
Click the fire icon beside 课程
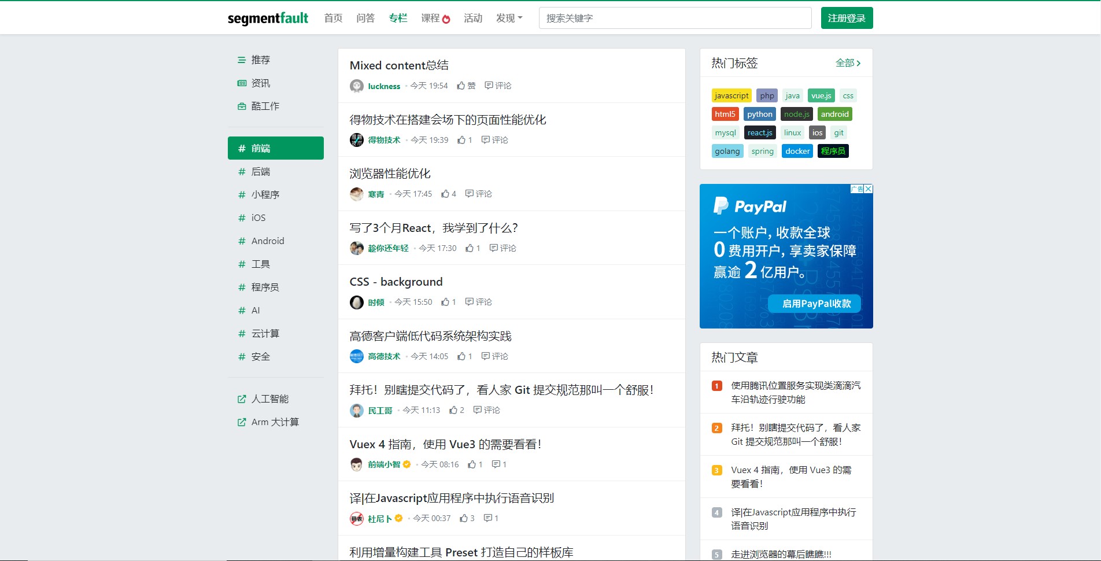point(446,19)
